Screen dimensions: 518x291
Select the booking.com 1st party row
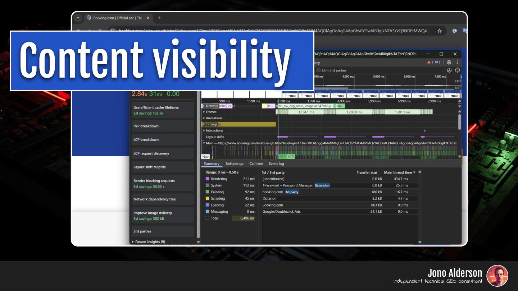[340, 192]
